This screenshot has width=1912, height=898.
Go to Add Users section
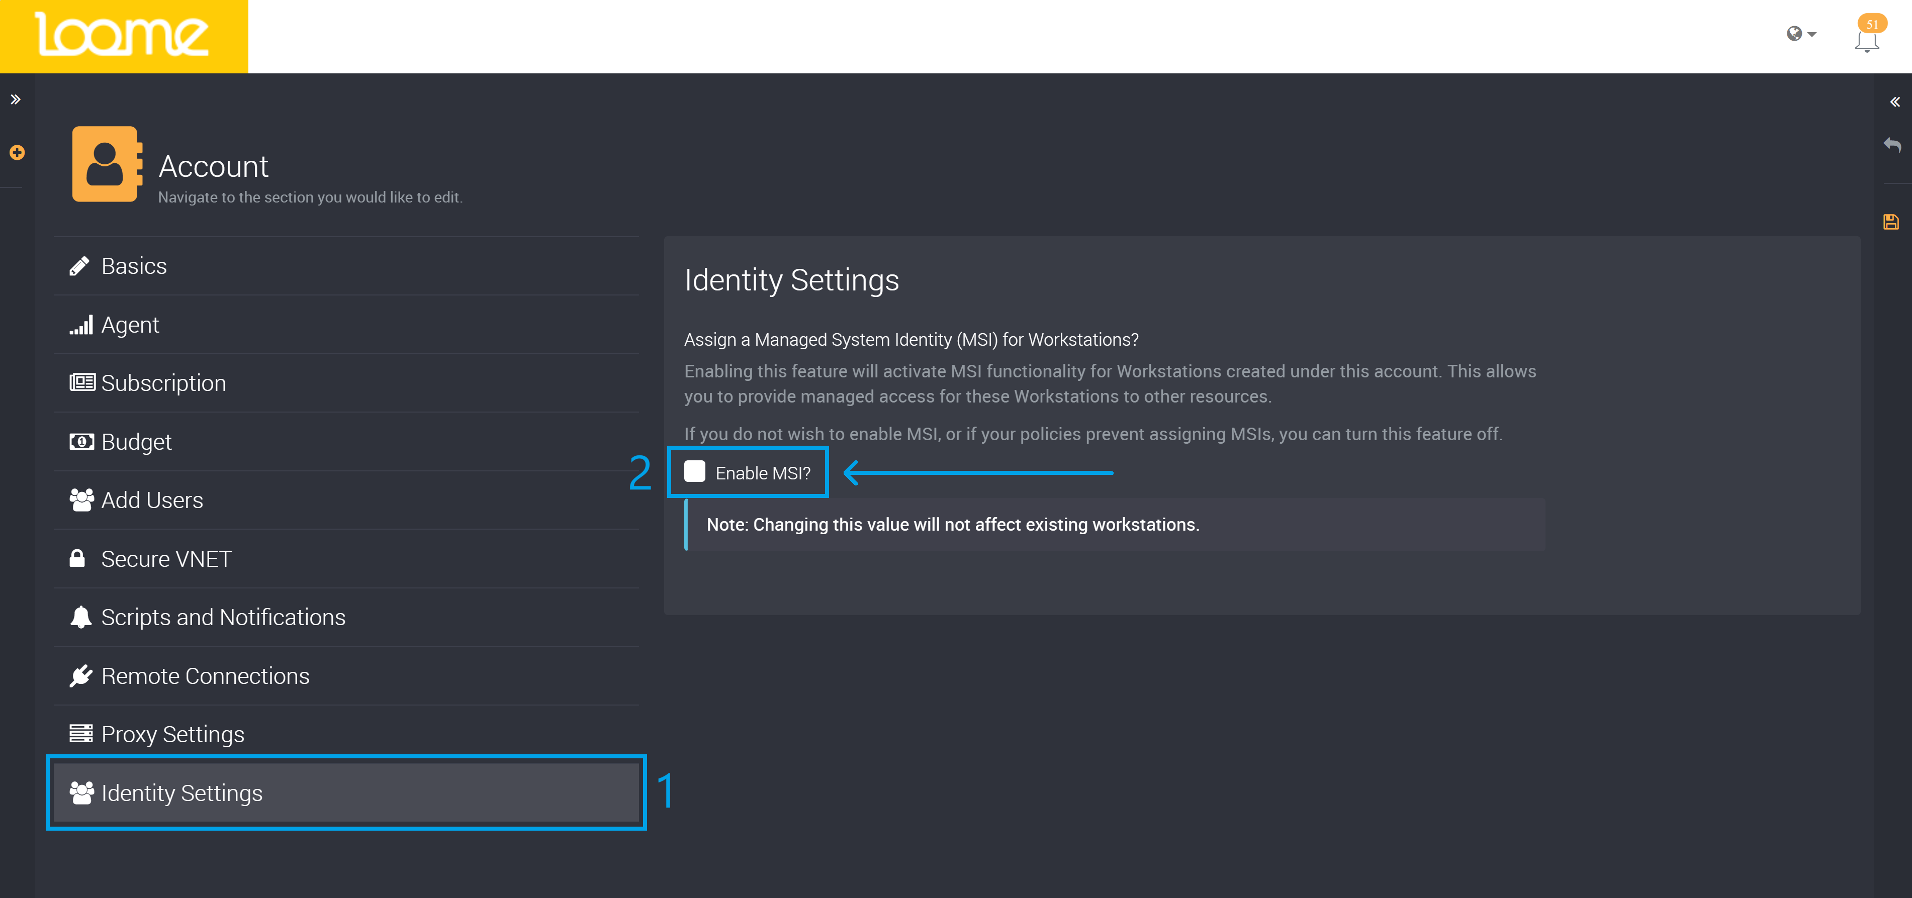(x=151, y=500)
